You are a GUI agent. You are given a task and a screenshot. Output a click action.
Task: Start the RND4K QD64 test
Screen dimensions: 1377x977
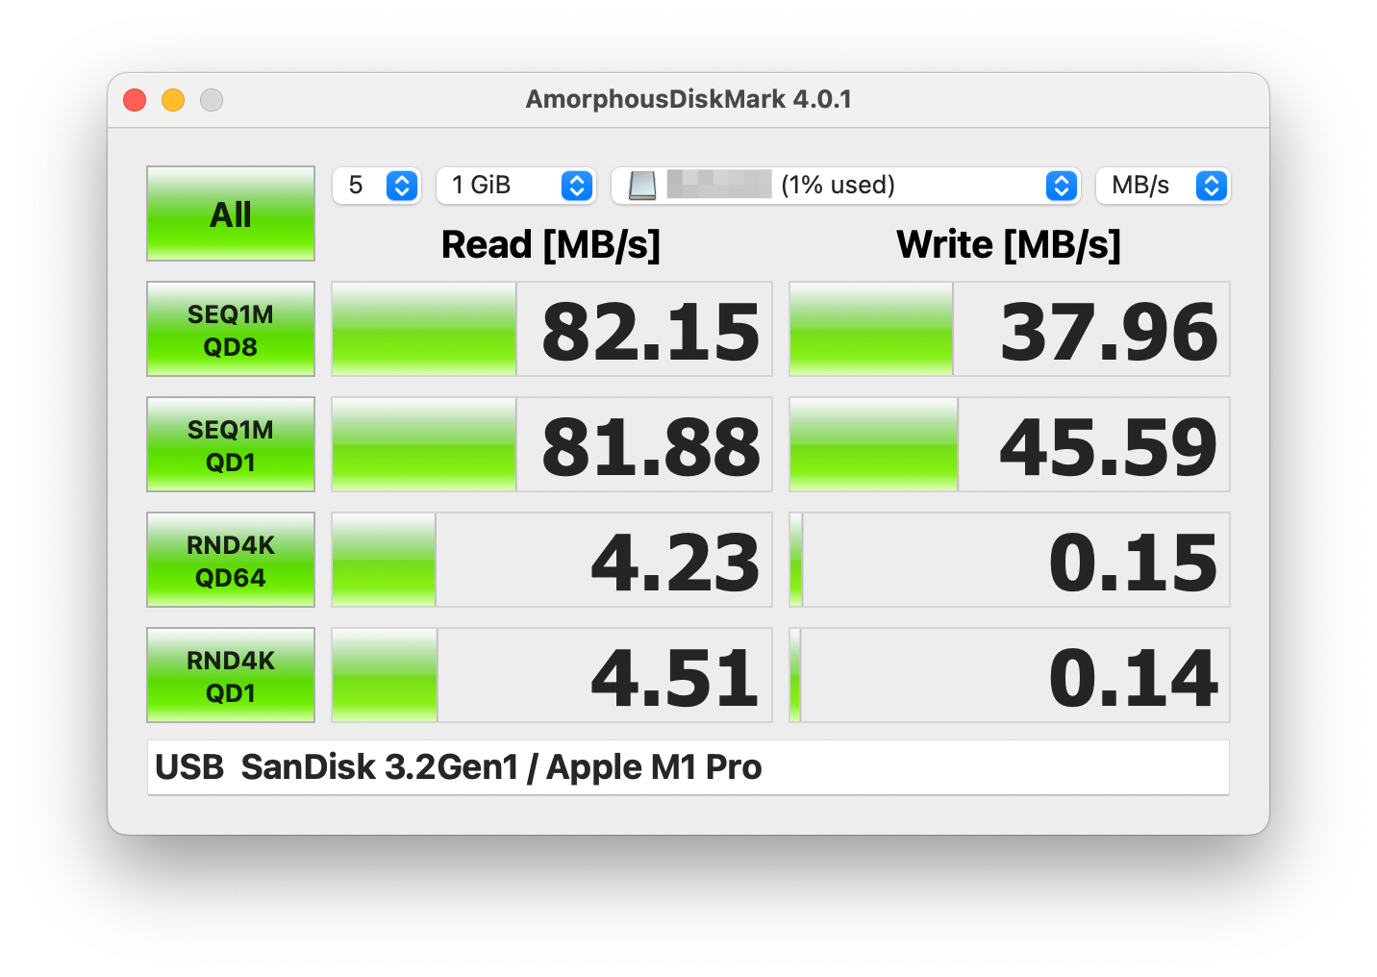(x=231, y=560)
